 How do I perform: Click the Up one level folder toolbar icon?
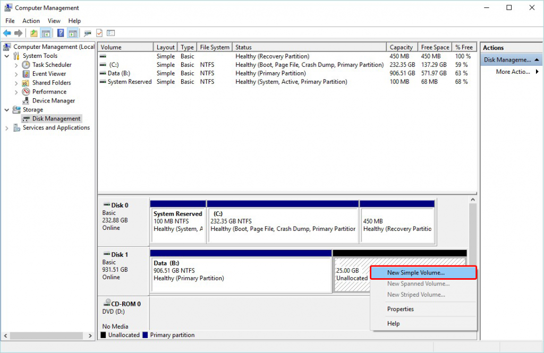pos(33,33)
